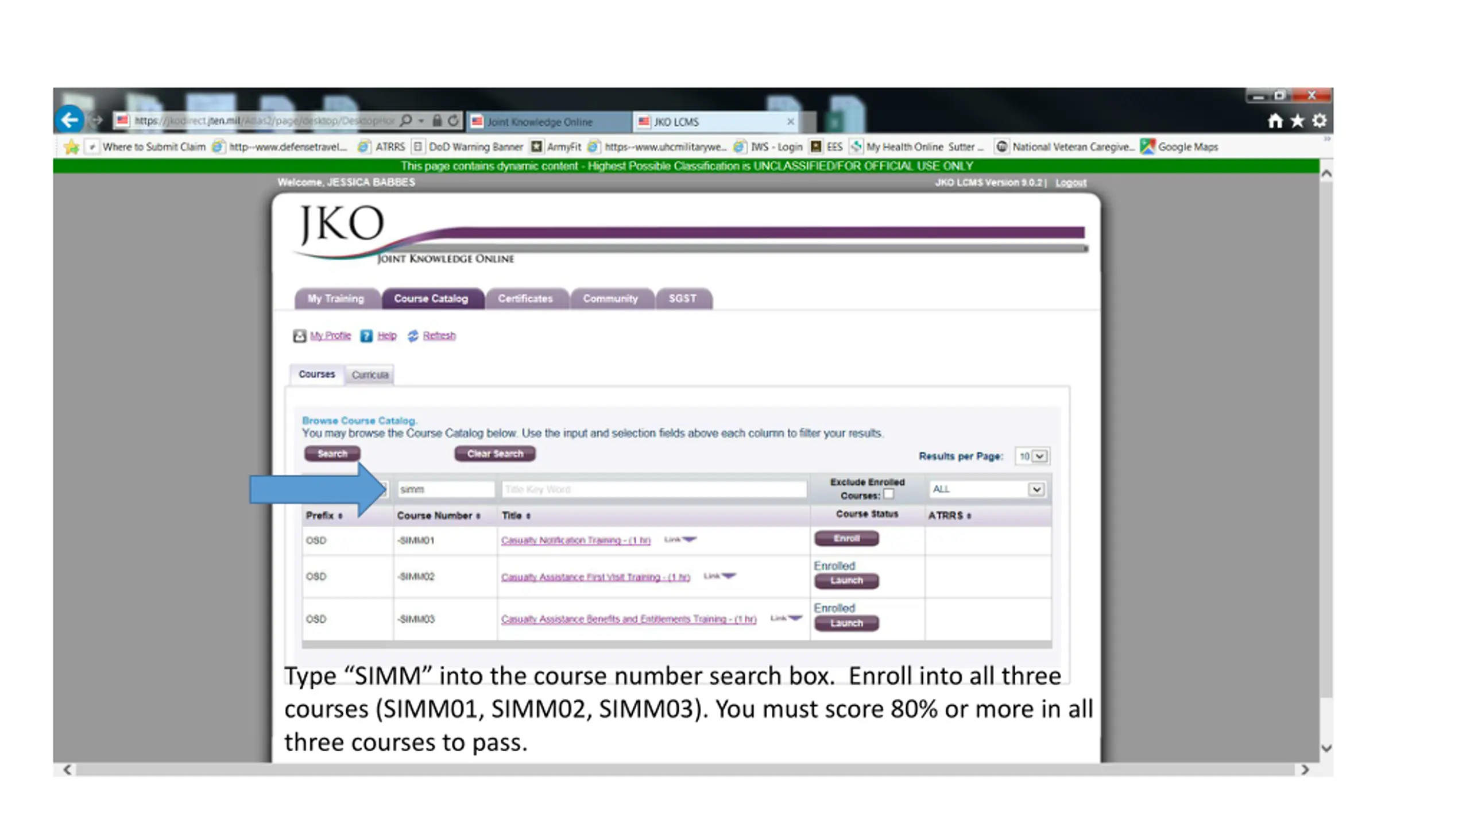Viewport: 1470px width, 827px height.
Task: Click the My Profile link text
Action: pyautogui.click(x=330, y=336)
